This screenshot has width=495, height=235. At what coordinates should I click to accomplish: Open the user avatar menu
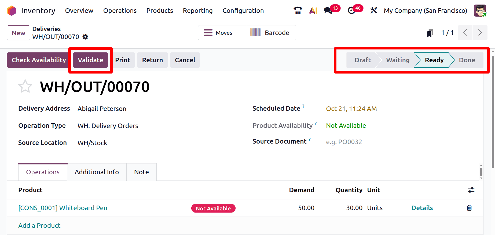tap(480, 11)
